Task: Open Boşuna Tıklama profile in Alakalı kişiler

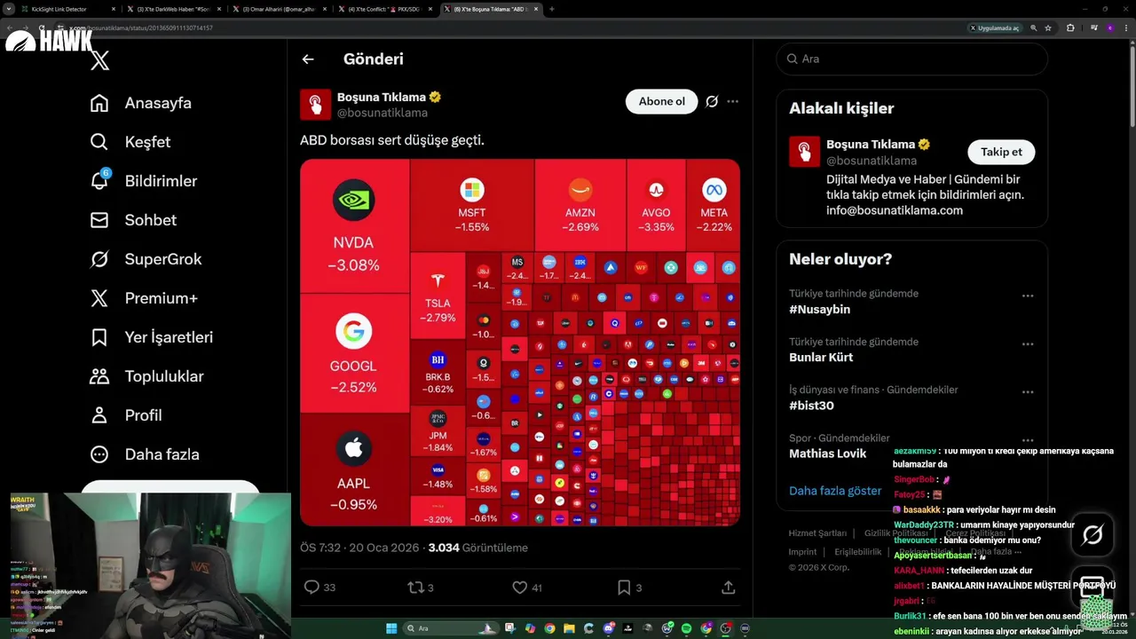Action: [x=871, y=144]
